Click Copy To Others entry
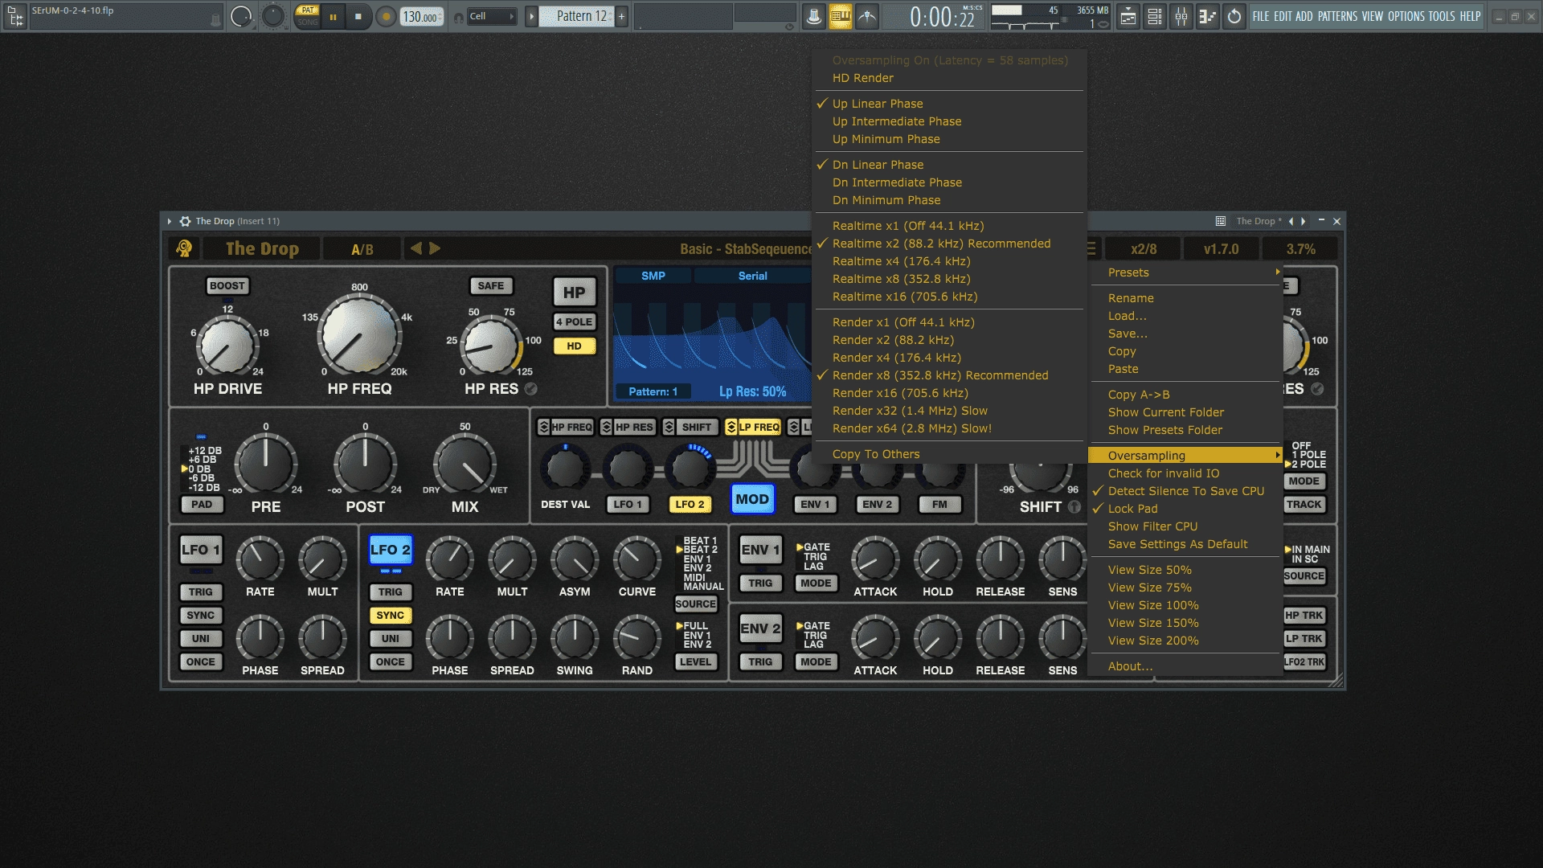Viewport: 1543px width, 868px height. click(948, 454)
